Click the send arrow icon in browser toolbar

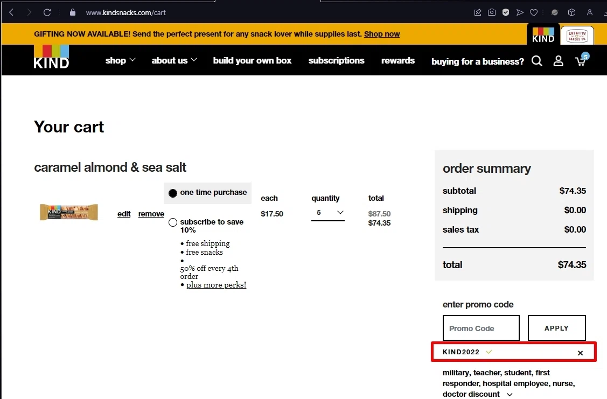(520, 12)
